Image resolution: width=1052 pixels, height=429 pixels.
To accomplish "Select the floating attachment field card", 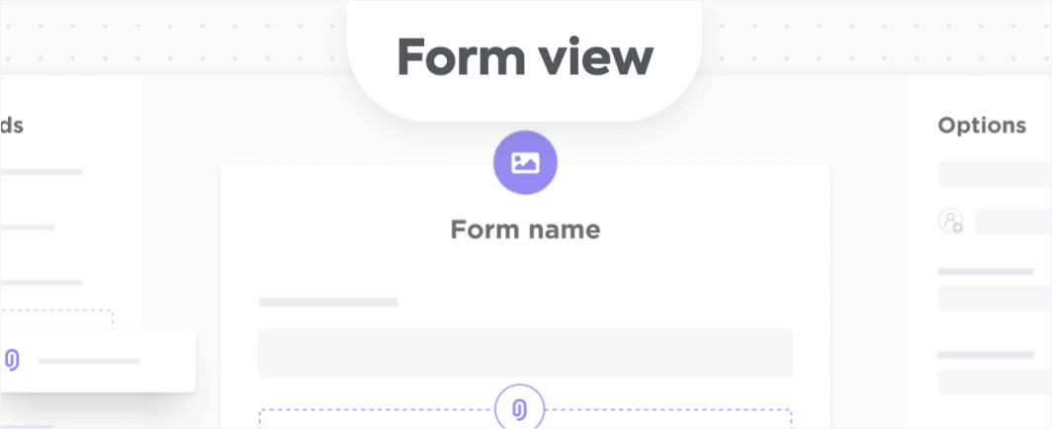I will click(x=97, y=361).
